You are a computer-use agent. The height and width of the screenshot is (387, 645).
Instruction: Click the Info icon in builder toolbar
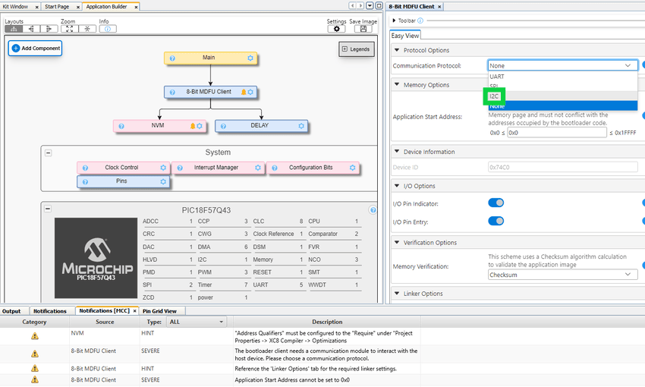108,29
